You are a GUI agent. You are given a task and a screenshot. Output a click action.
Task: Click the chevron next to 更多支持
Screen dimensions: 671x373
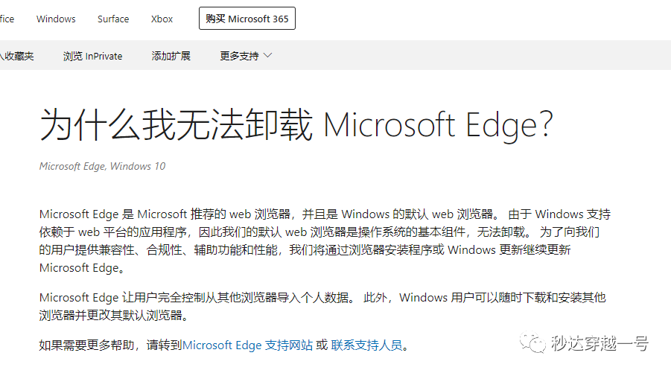click(x=268, y=56)
